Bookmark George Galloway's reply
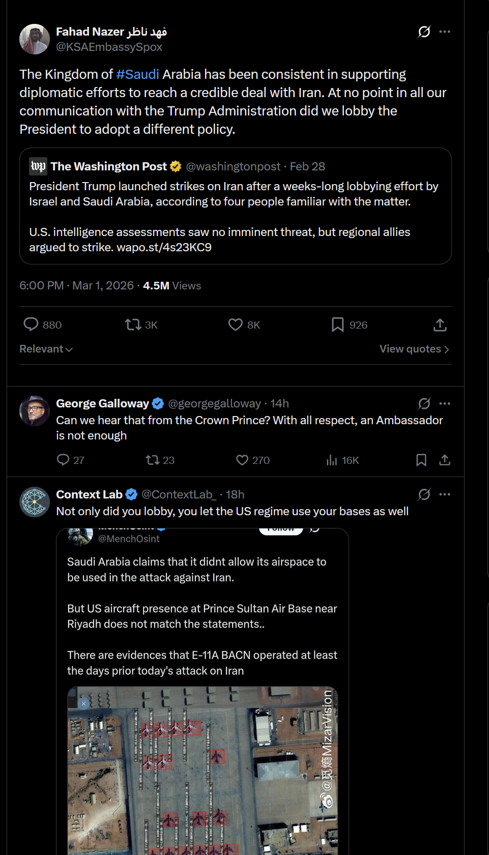Viewport: 489px width, 855px height. point(421,460)
